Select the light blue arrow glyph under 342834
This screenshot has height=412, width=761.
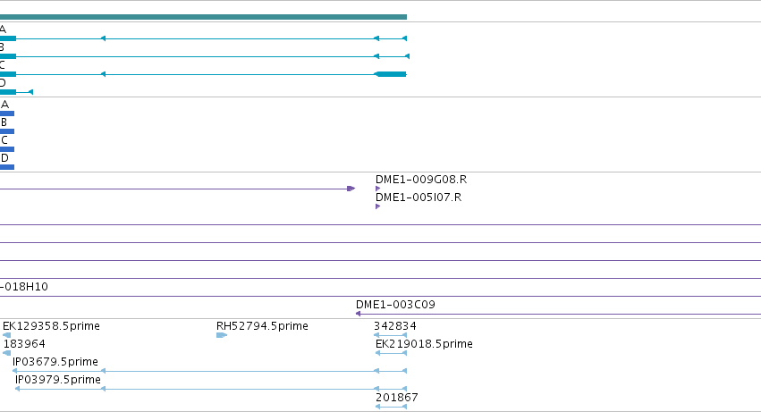390,335
